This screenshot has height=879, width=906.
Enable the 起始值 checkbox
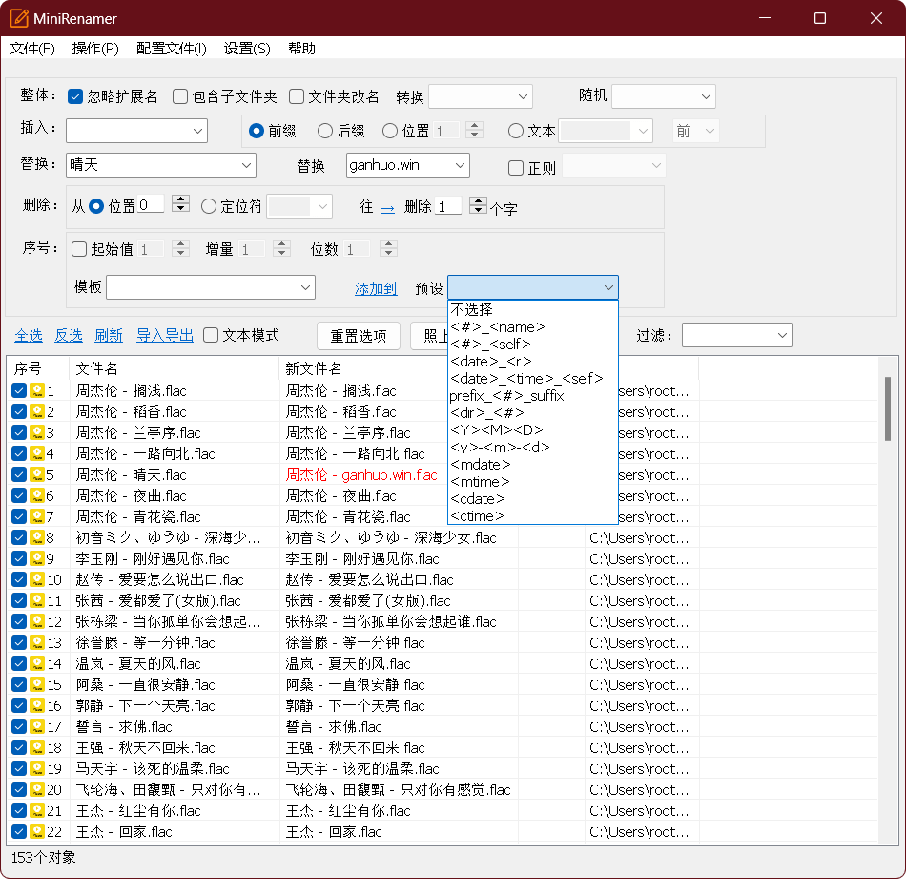click(x=79, y=249)
